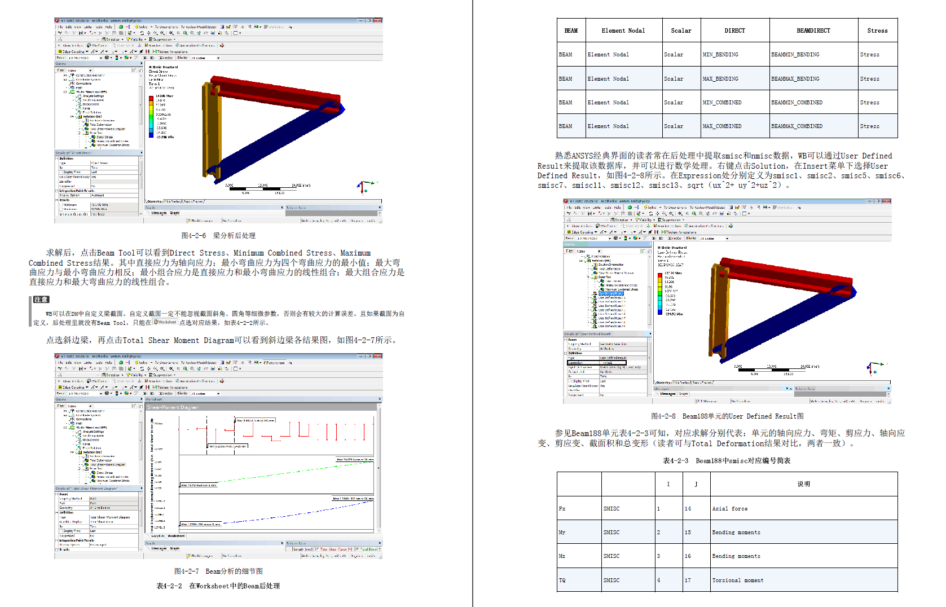Click the Probe button in the Fig 4-2-8 window
Screen dimensions: 946x607
[x=676, y=238]
